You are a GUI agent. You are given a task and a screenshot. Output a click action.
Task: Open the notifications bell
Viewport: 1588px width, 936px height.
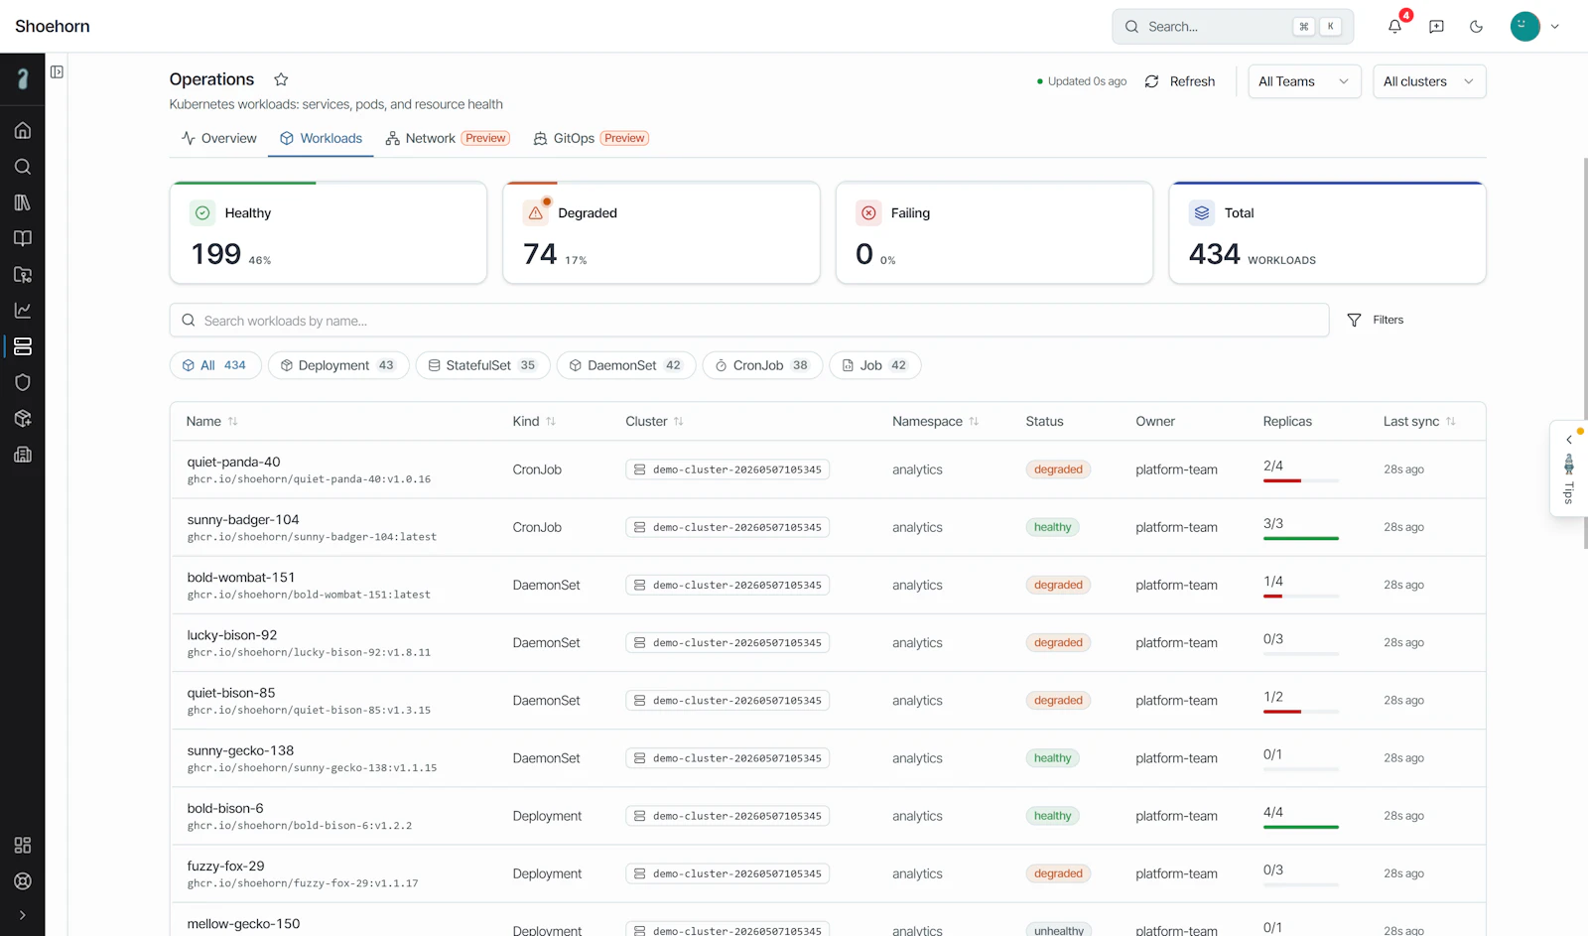[1395, 27]
